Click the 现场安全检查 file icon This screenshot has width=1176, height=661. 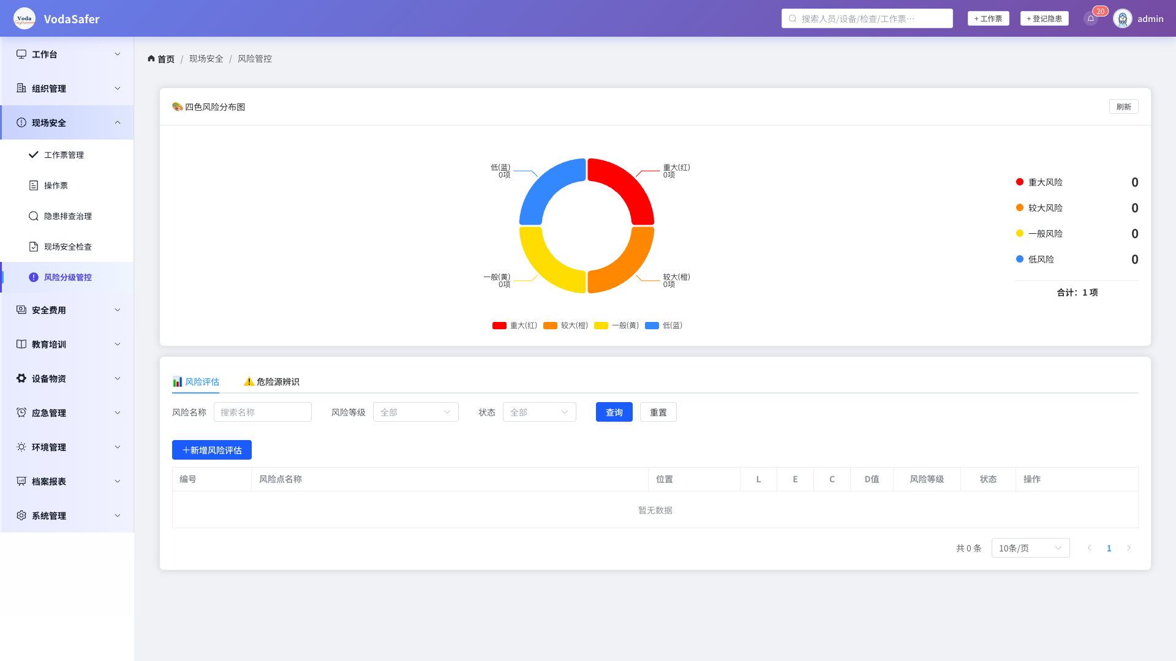34,247
